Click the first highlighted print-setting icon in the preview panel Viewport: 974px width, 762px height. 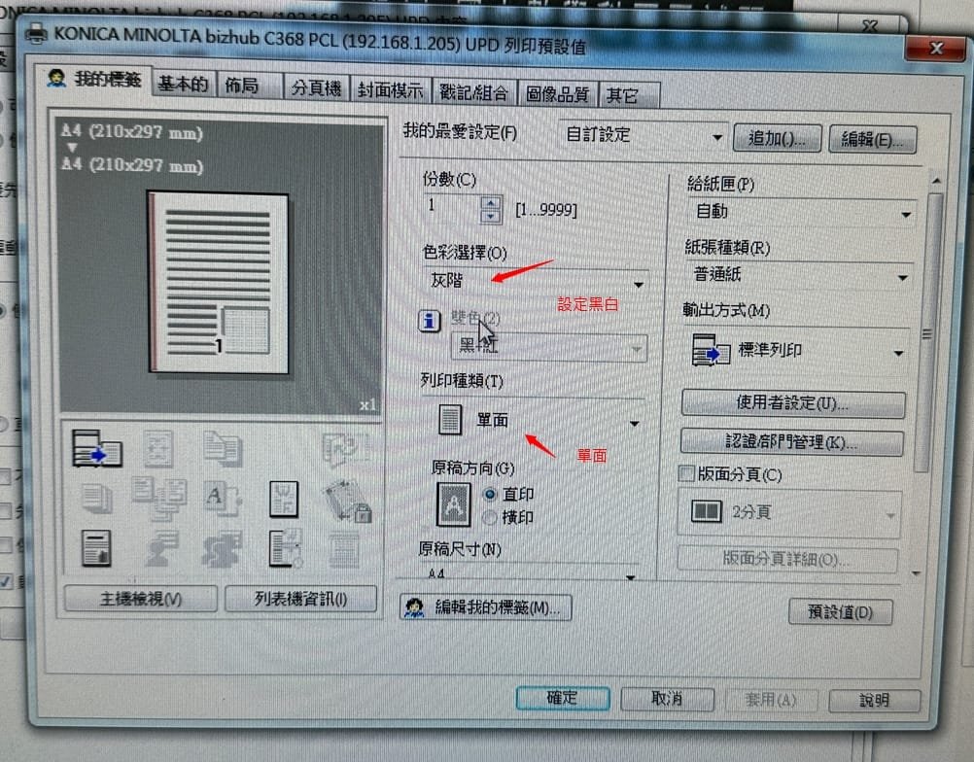[97, 450]
